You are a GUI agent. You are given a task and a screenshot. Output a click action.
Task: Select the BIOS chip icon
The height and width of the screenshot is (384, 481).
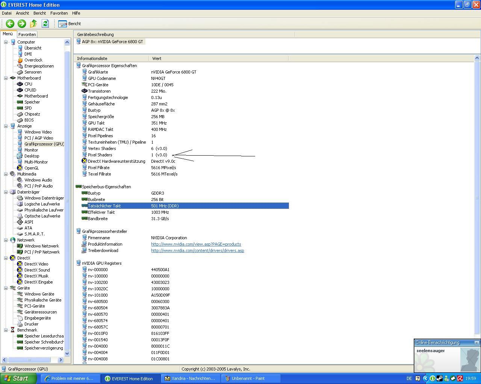20,120
